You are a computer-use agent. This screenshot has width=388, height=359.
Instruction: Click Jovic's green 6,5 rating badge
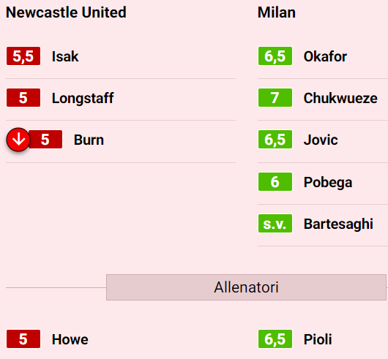(x=275, y=140)
